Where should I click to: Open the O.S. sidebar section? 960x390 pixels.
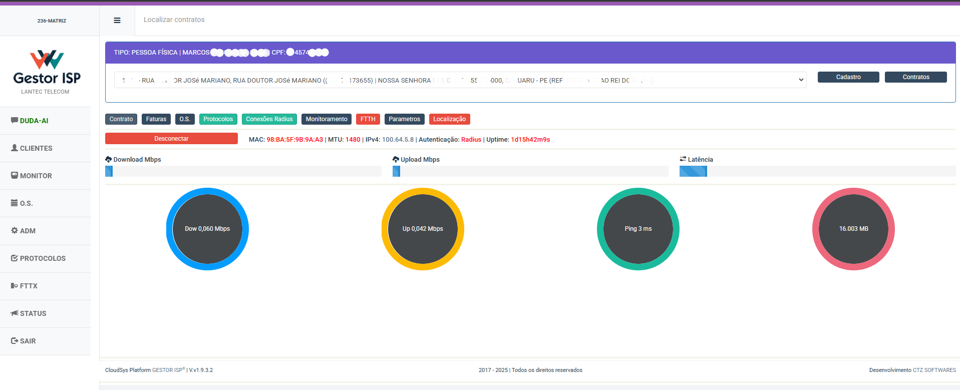coord(26,203)
